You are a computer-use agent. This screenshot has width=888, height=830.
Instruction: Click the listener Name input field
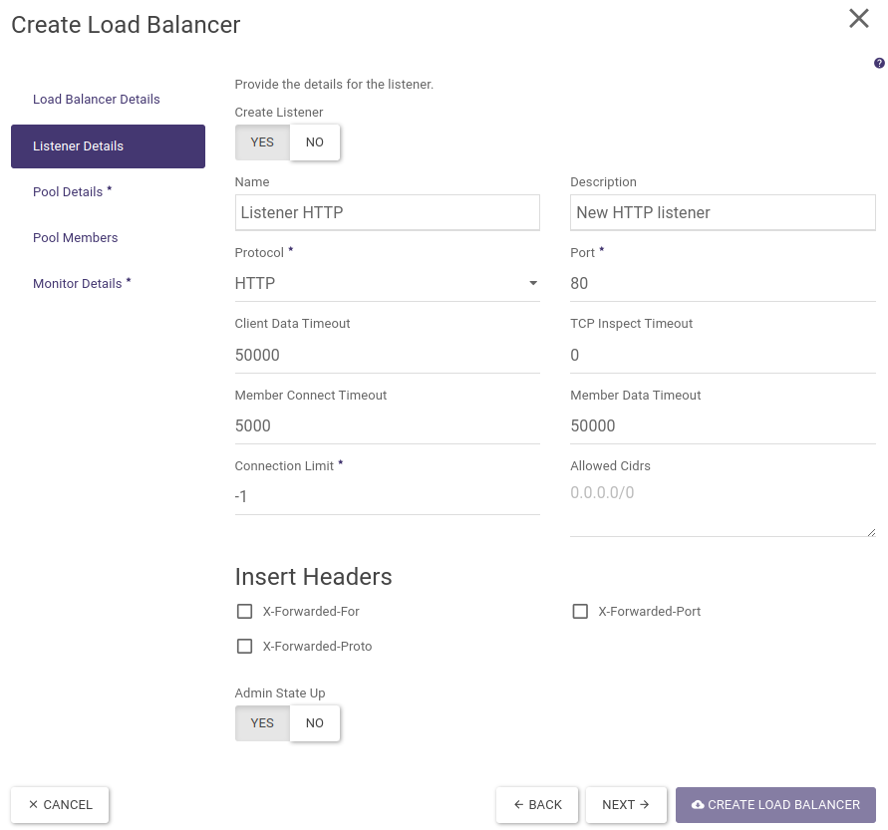(x=387, y=213)
